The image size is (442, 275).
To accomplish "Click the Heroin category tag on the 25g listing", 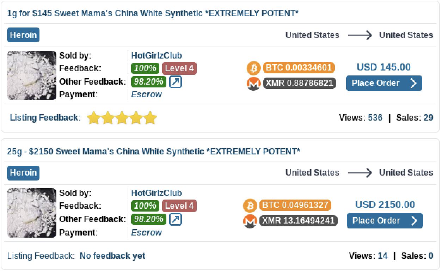I will pyautogui.click(x=23, y=173).
